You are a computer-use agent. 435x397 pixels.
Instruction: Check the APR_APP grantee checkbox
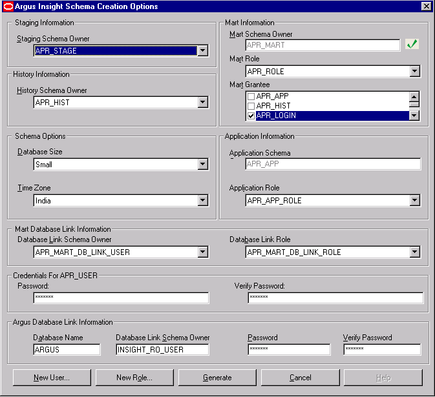point(251,96)
